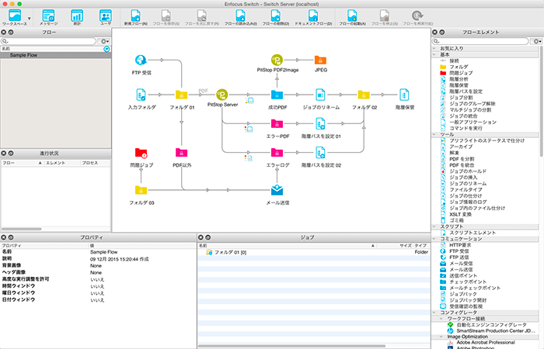Collapse the スクリプト section
This screenshot has width=544, height=349.
tap(434, 226)
